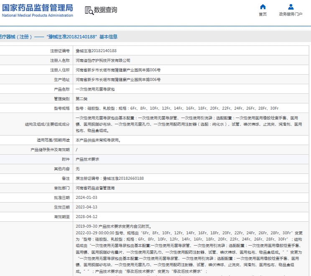
Task: Click remark 原注册证编号：豫械注准20182660188
Action: tap(110, 178)
